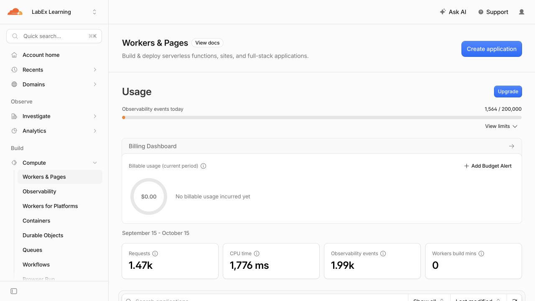The image size is (535, 301).
Task: Click the Cloudflare logo
Action: click(15, 12)
